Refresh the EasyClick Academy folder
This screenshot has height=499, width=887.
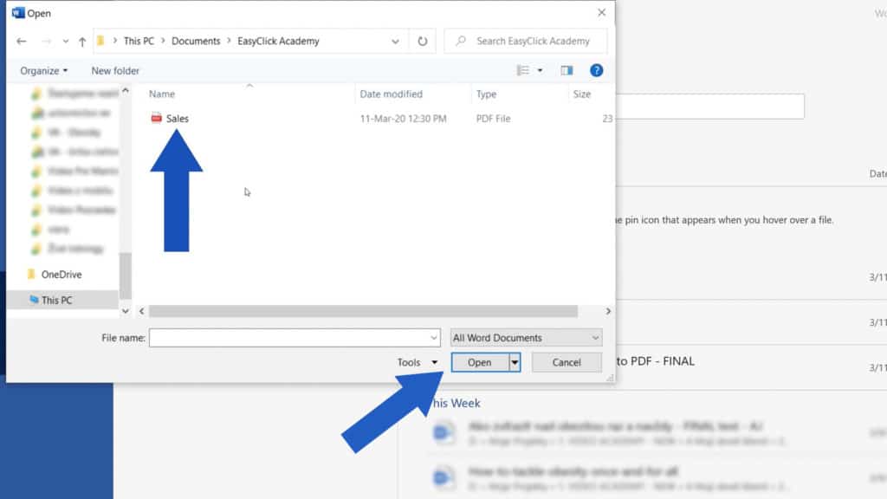(x=423, y=41)
